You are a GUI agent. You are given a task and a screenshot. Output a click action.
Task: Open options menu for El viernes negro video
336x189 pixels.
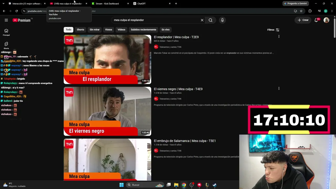279,89
